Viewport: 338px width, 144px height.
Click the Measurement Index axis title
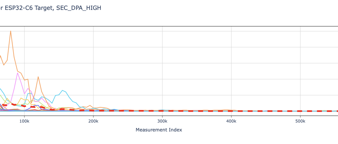(159, 130)
